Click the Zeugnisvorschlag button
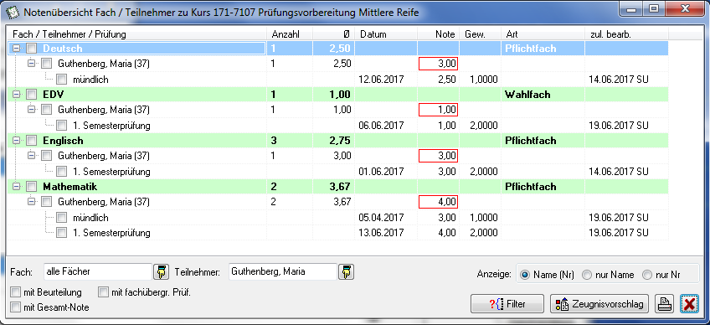The height and width of the screenshot is (325, 710). [x=599, y=304]
